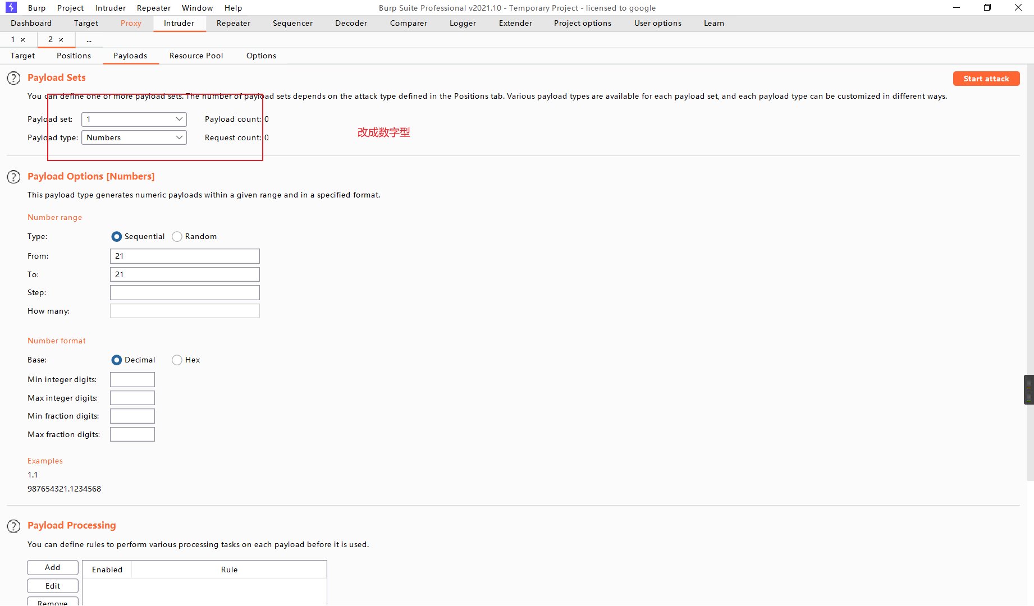This screenshot has width=1034, height=606.
Task: Open the Payload type dropdown
Action: (134, 137)
